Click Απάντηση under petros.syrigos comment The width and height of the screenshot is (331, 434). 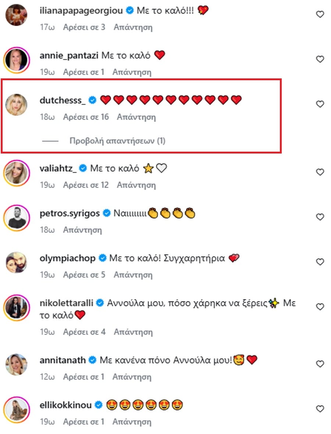(82, 230)
